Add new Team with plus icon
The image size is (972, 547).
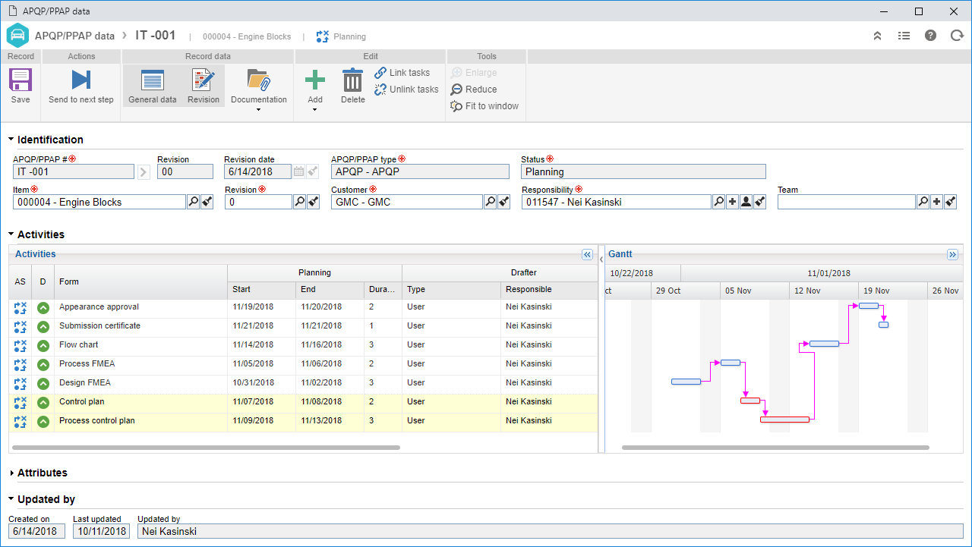936,202
